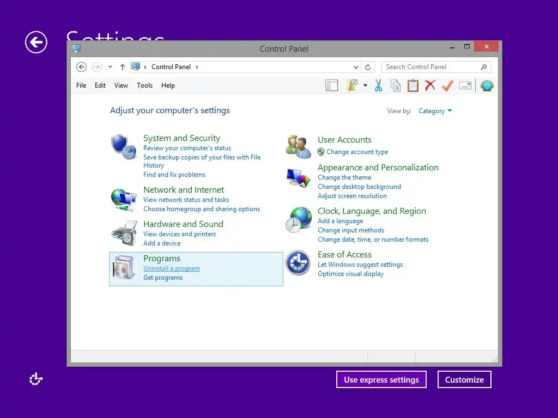
Task: Open Programs disc box icon
Action: (x=124, y=267)
